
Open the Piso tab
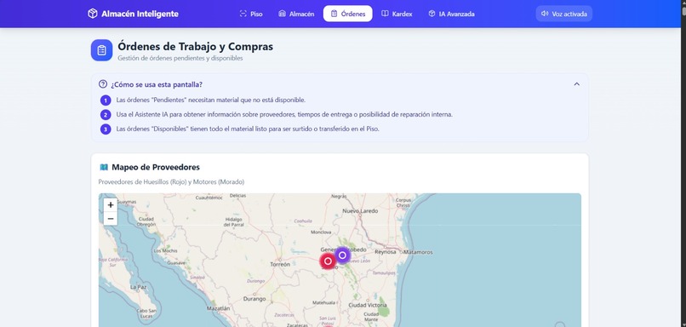click(251, 14)
